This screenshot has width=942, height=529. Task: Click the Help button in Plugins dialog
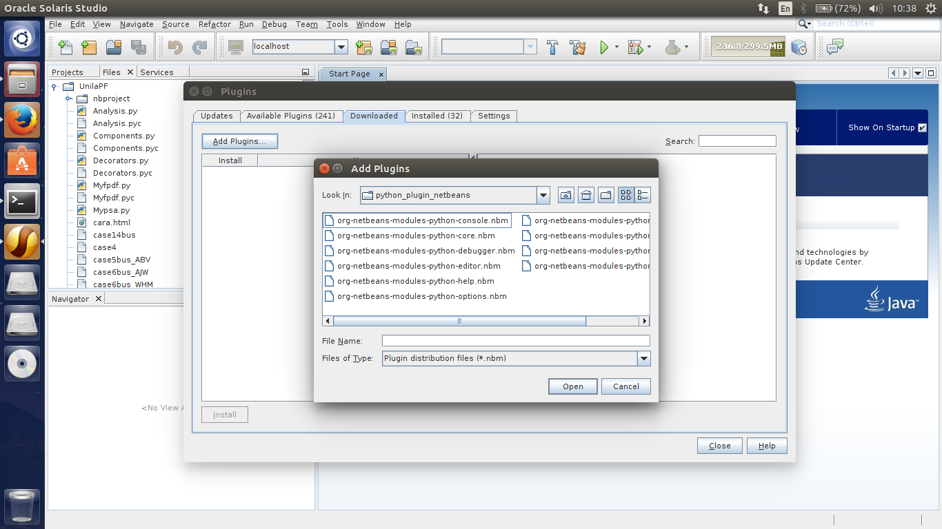(767, 446)
